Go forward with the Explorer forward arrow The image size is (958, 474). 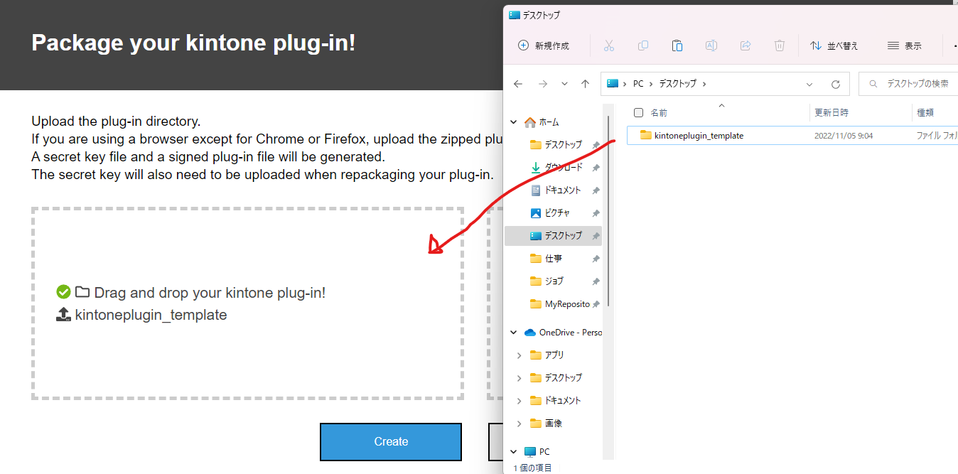click(x=543, y=84)
